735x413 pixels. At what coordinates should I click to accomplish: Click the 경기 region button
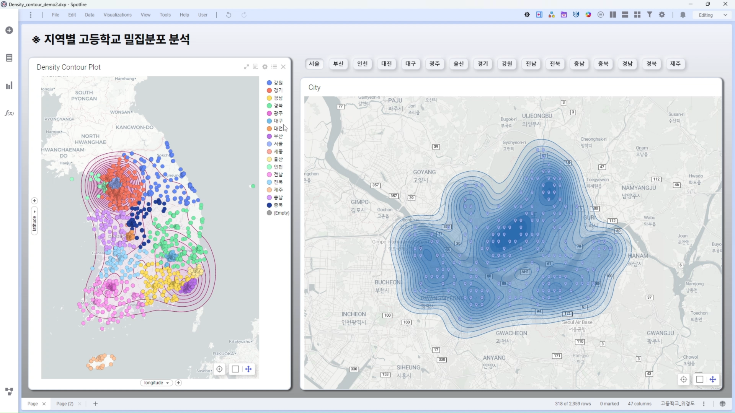point(483,64)
